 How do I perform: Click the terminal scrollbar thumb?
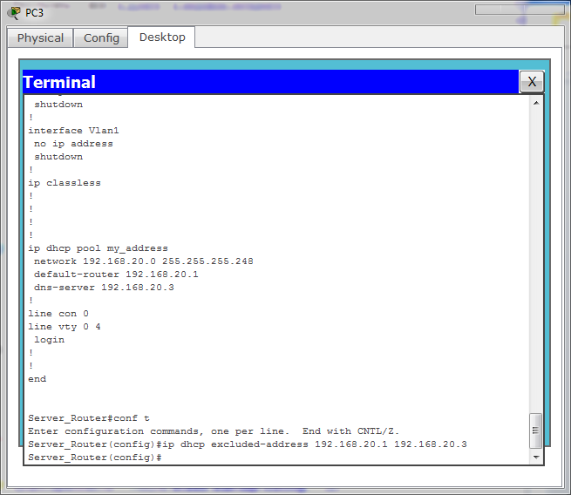pyautogui.click(x=535, y=431)
